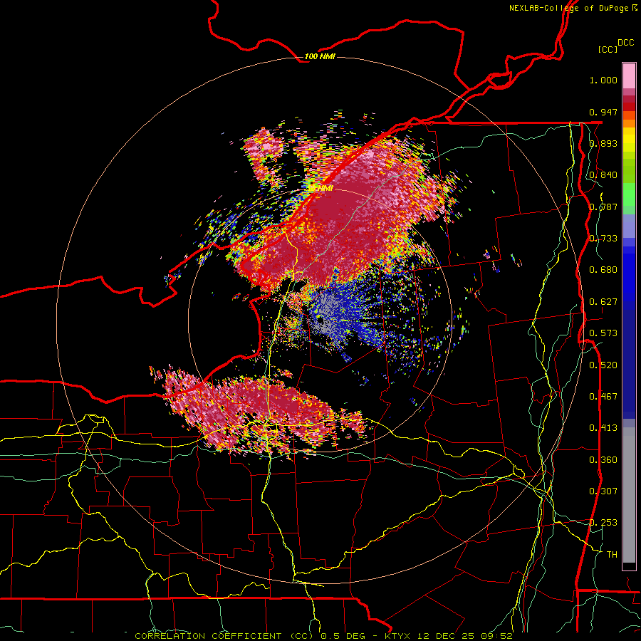Click the 0.413 scale value
Image resolution: width=641 pixels, height=641 pixels.
click(x=603, y=428)
